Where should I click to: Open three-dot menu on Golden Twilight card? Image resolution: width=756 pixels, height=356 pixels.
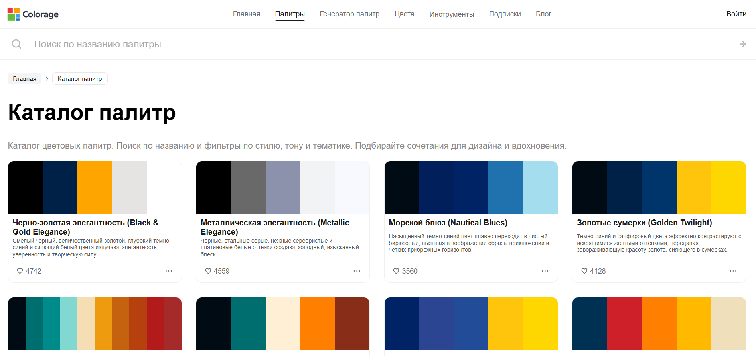[x=733, y=271]
